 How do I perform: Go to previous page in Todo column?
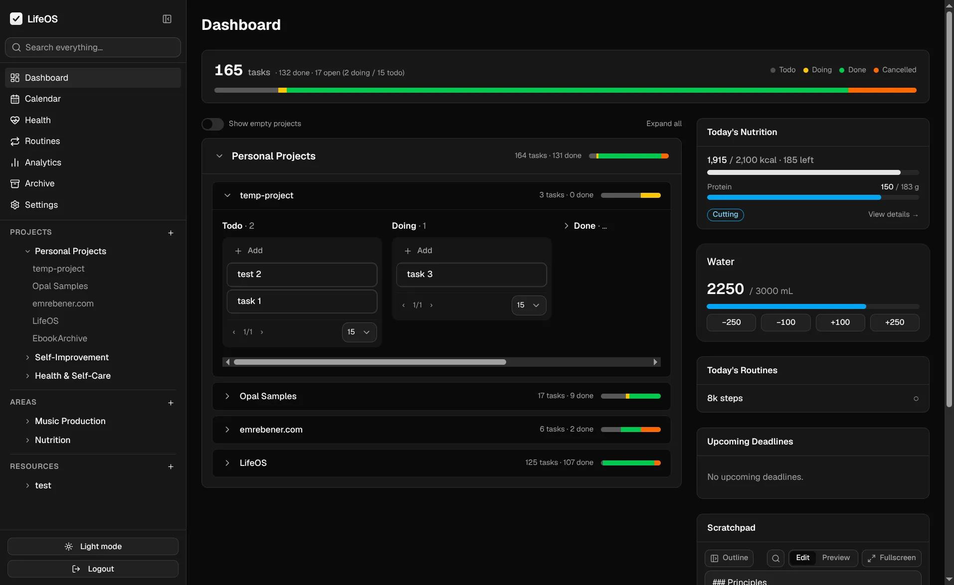[x=234, y=332]
